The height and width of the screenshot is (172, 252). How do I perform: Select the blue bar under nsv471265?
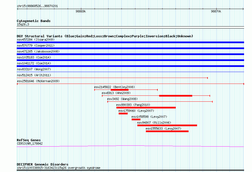[x=130, y=54]
